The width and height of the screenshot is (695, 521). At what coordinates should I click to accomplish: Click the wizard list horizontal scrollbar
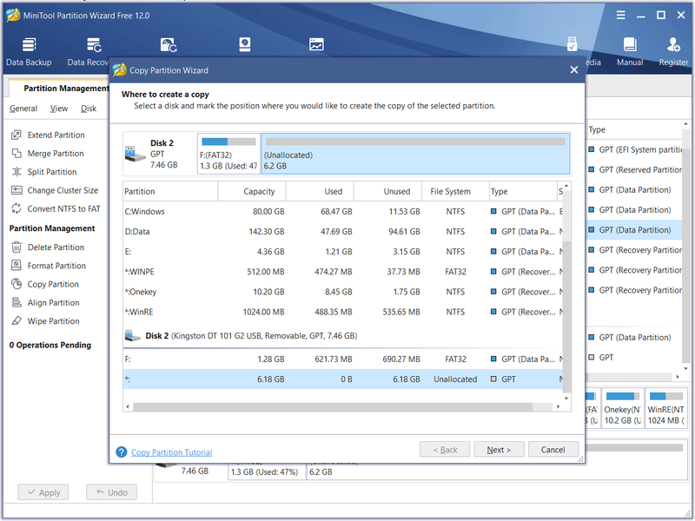[x=333, y=406]
